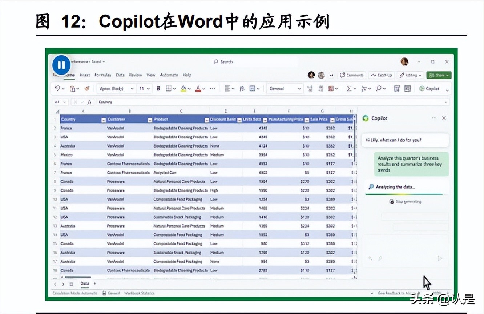Open the Product column filter dropdown
The width and height of the screenshot is (484, 314).
click(207, 120)
